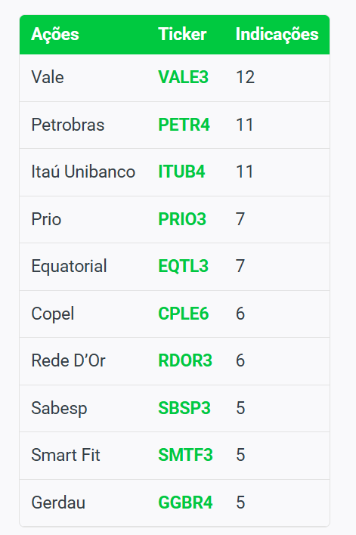The width and height of the screenshot is (356, 535).
Task: Select the Itaú Unibanco name cell
Action: (83, 172)
